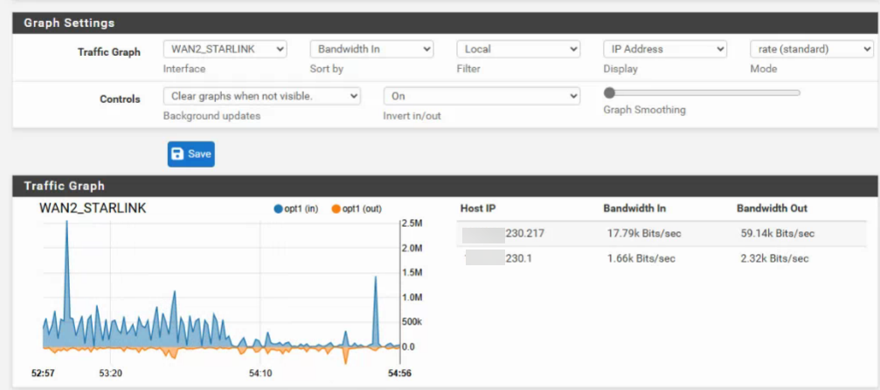Expand the Display dropdown showing IP Address
Image resolution: width=880 pixels, height=390 pixels.
665,50
